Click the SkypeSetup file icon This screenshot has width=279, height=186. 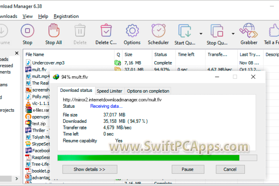[x=28, y=144]
